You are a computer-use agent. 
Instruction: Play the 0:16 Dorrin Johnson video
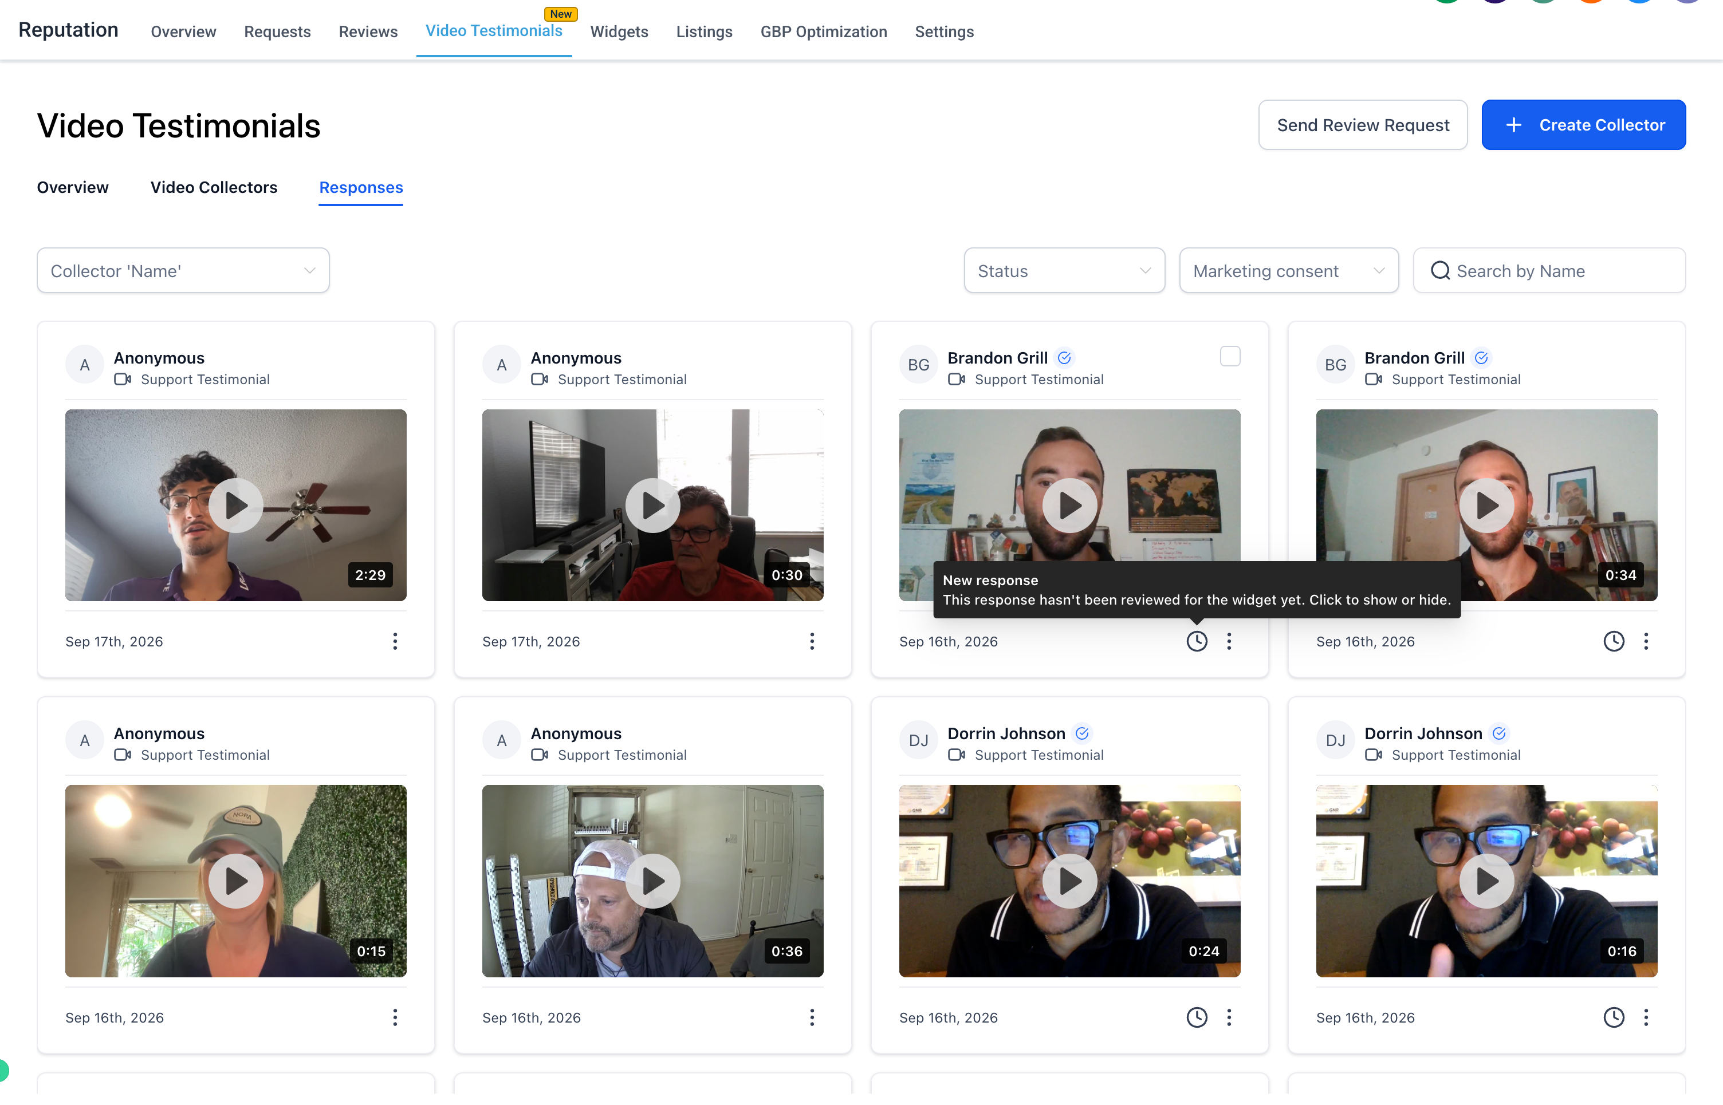tap(1487, 881)
